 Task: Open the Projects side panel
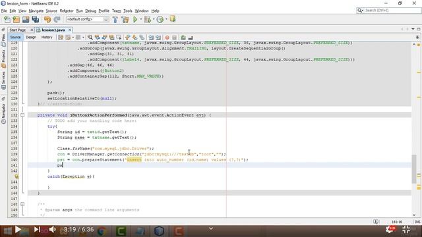click(x=3, y=59)
